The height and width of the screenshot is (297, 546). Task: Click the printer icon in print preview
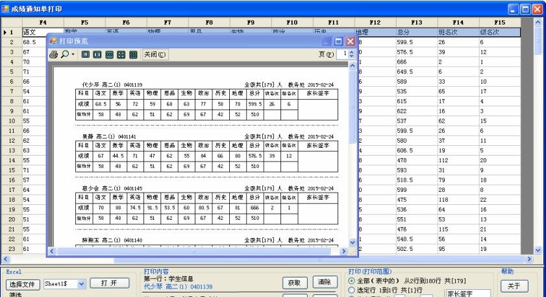[x=53, y=54]
